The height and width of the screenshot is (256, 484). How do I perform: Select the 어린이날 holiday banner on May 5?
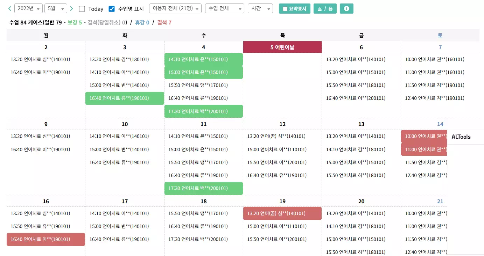tap(282, 47)
